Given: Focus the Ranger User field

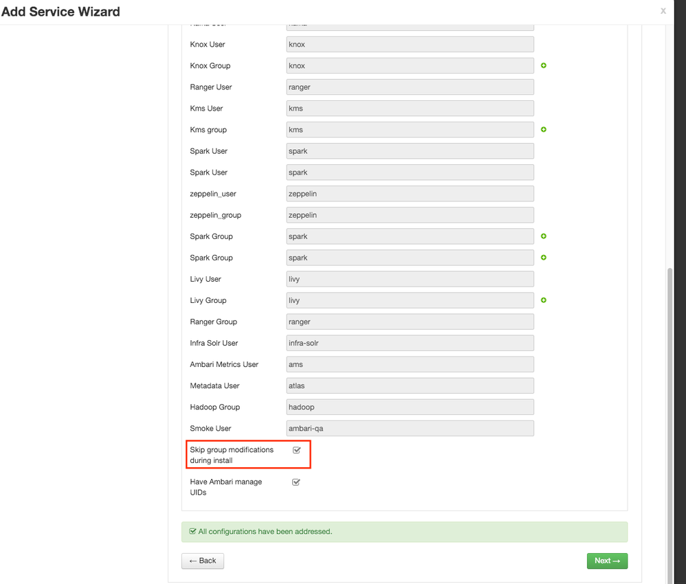Looking at the screenshot, I should click(x=410, y=87).
